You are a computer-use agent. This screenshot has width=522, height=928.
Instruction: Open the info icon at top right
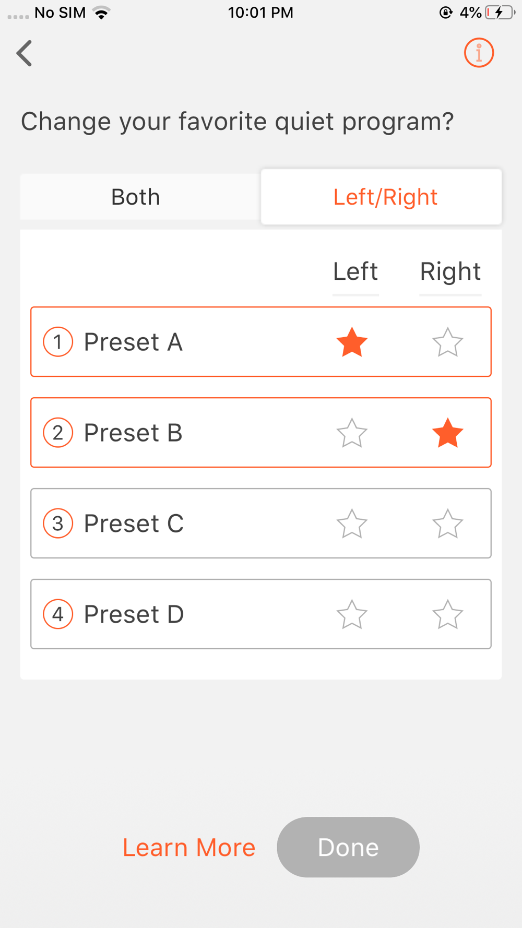click(x=479, y=53)
